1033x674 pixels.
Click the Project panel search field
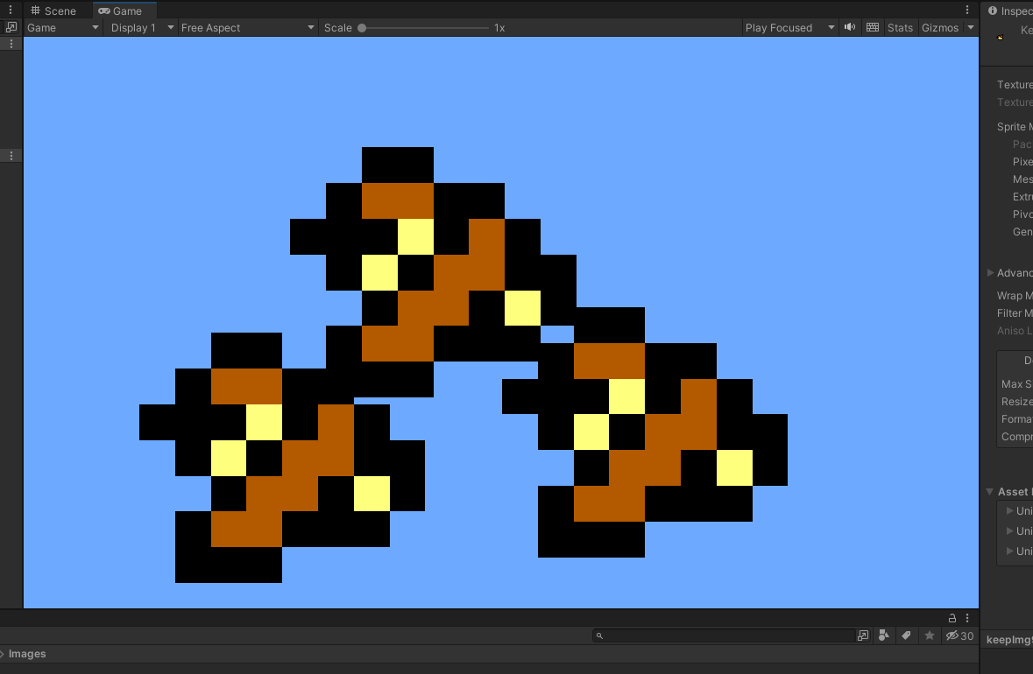[724, 635]
